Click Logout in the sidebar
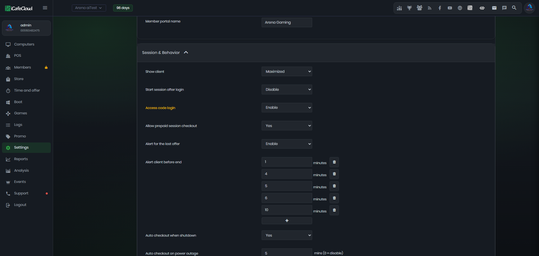The height and width of the screenshot is (256, 539). tap(26, 205)
